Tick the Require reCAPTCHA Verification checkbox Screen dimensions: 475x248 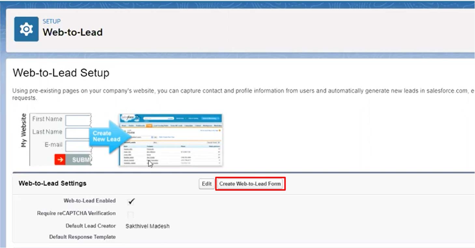131,214
